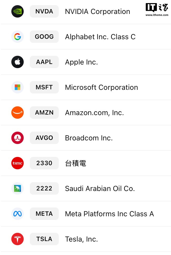
Task: Open Tesla, Inc. stock entry
Action: pyautogui.click(x=81, y=239)
